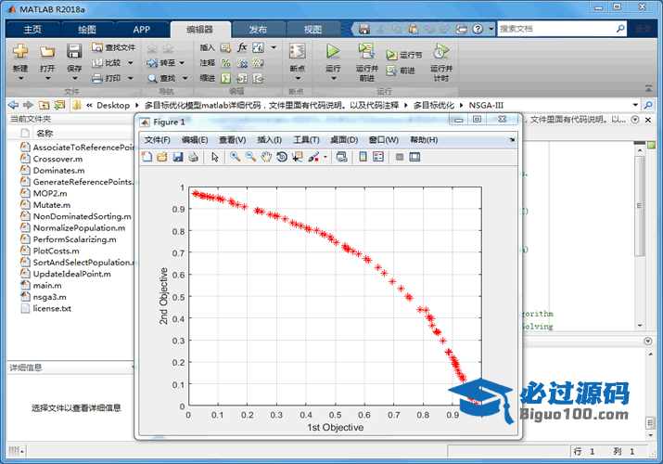The width and height of the screenshot is (663, 464).
Task: Select the Brush data tool
Action: pyautogui.click(x=313, y=157)
